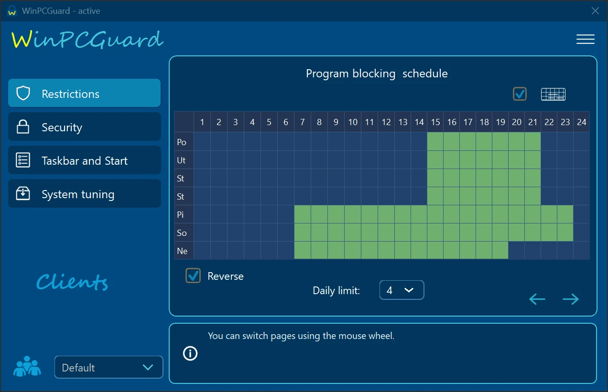Click the WinPCGuard title bar app icon
Screen dimensions: 608x392
click(x=12, y=11)
